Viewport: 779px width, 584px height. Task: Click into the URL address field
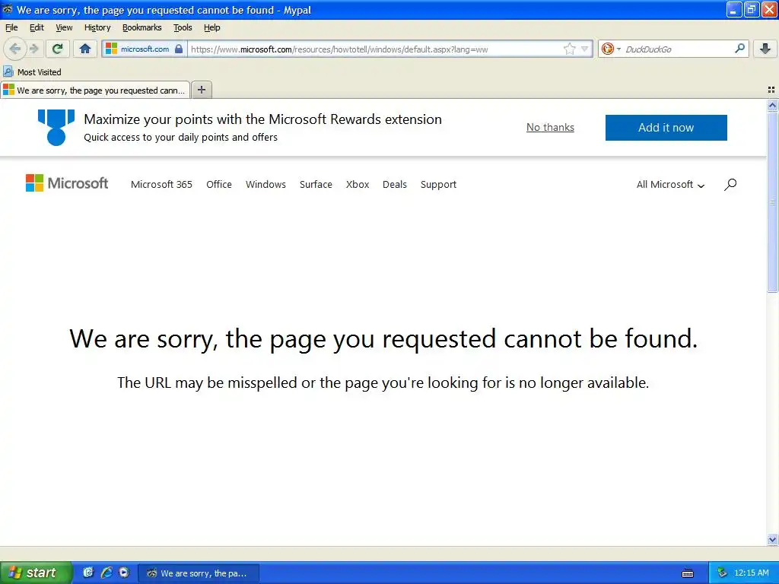click(x=375, y=49)
